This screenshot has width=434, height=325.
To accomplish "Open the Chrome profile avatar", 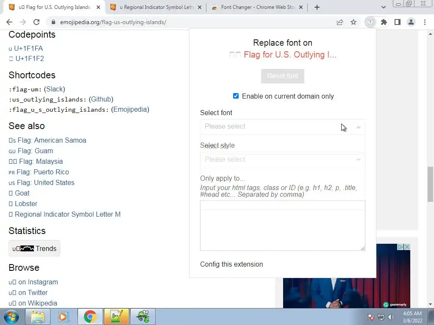I will click(x=411, y=22).
